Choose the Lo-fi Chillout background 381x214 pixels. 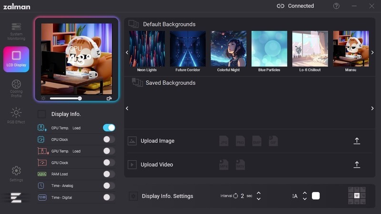click(x=310, y=49)
